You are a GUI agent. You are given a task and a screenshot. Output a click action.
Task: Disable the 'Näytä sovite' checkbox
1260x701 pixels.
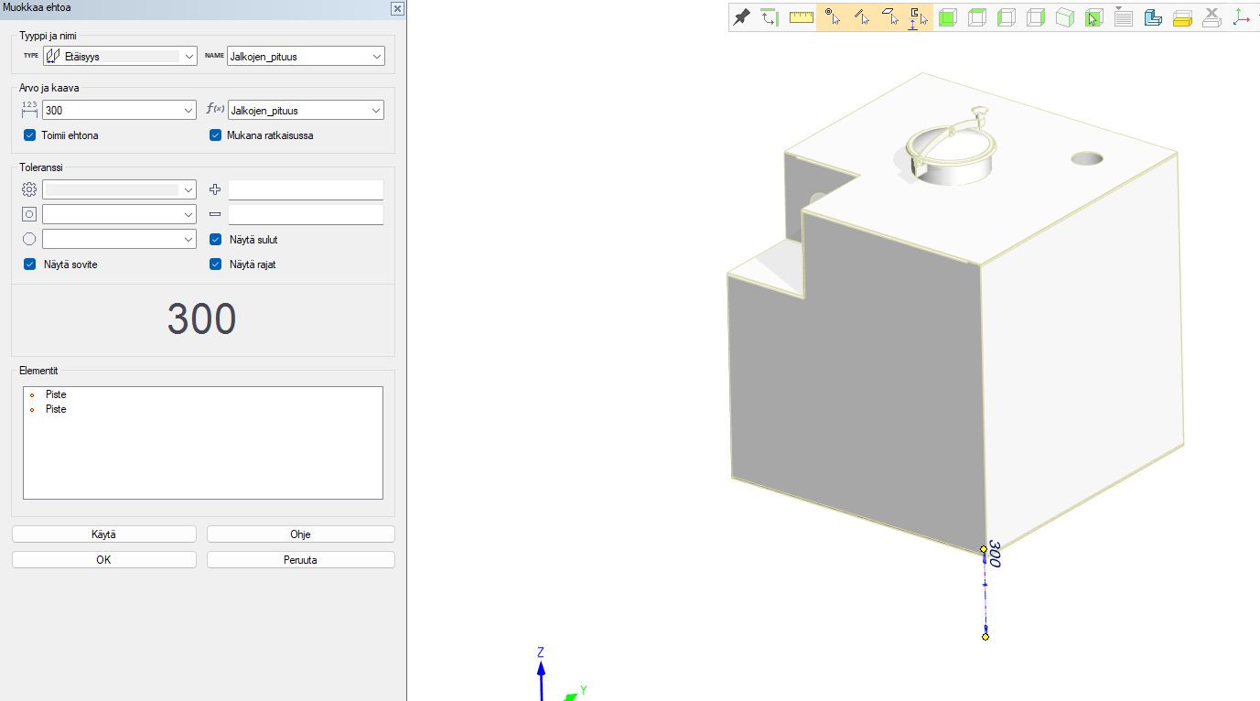click(30, 264)
